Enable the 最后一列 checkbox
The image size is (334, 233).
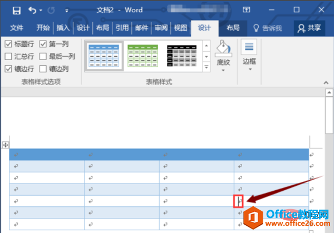[x=43, y=56]
